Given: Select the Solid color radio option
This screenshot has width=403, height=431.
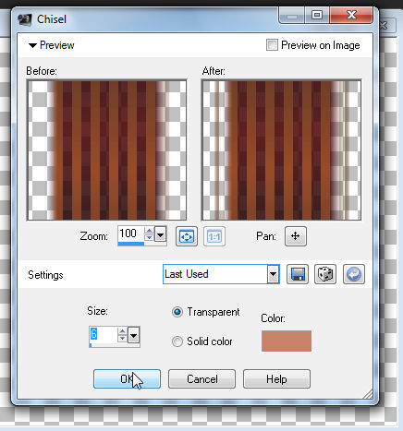Looking at the screenshot, I should pyautogui.click(x=177, y=341).
